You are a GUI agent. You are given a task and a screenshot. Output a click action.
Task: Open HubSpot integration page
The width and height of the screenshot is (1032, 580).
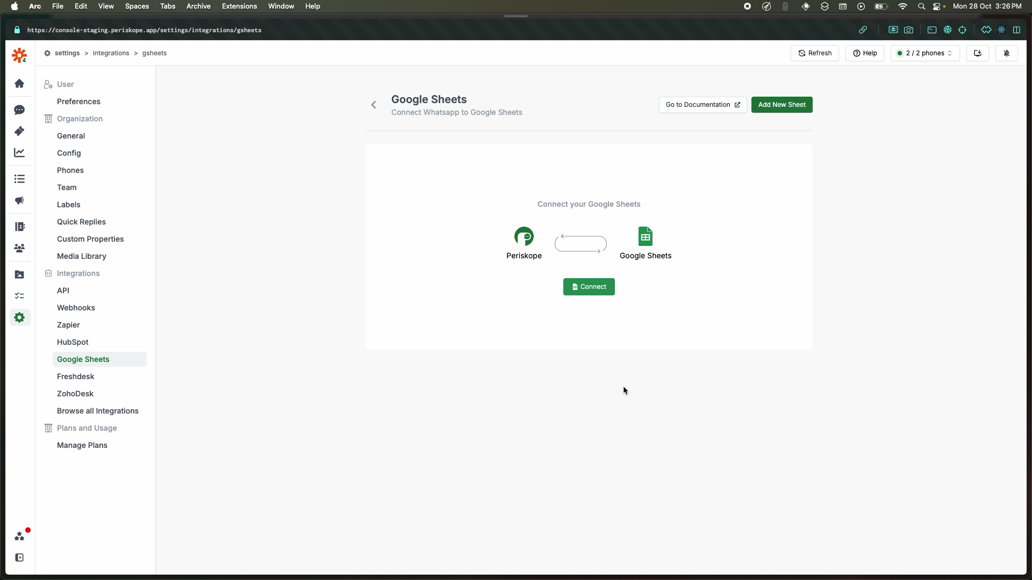click(x=73, y=342)
